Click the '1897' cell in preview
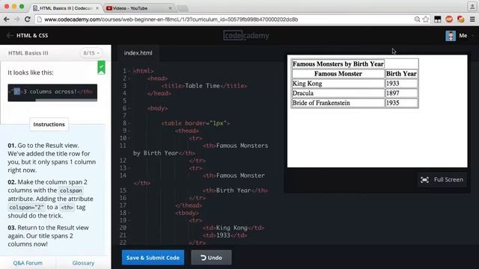This screenshot has height=269, width=479. pyautogui.click(x=401, y=93)
